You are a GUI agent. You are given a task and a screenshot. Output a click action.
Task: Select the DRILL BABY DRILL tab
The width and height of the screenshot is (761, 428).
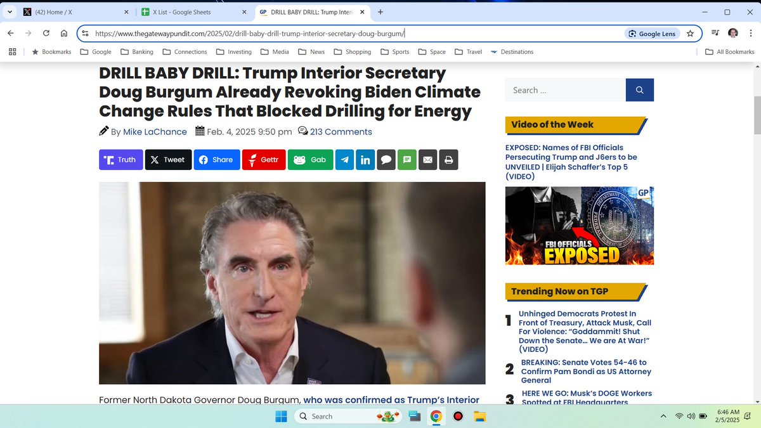313,12
